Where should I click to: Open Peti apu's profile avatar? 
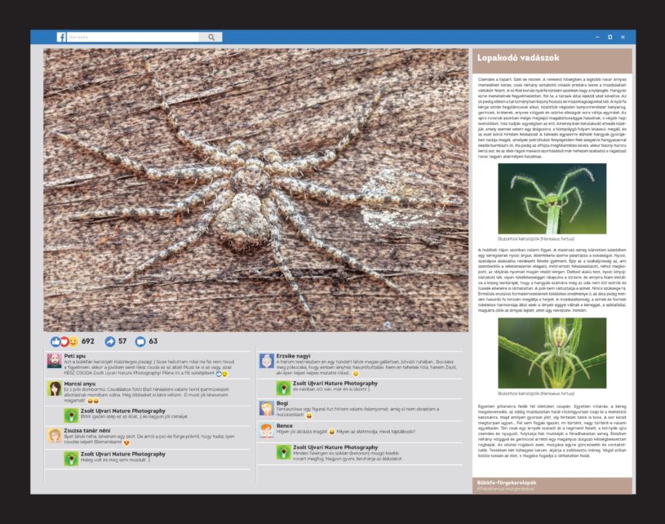click(x=54, y=361)
